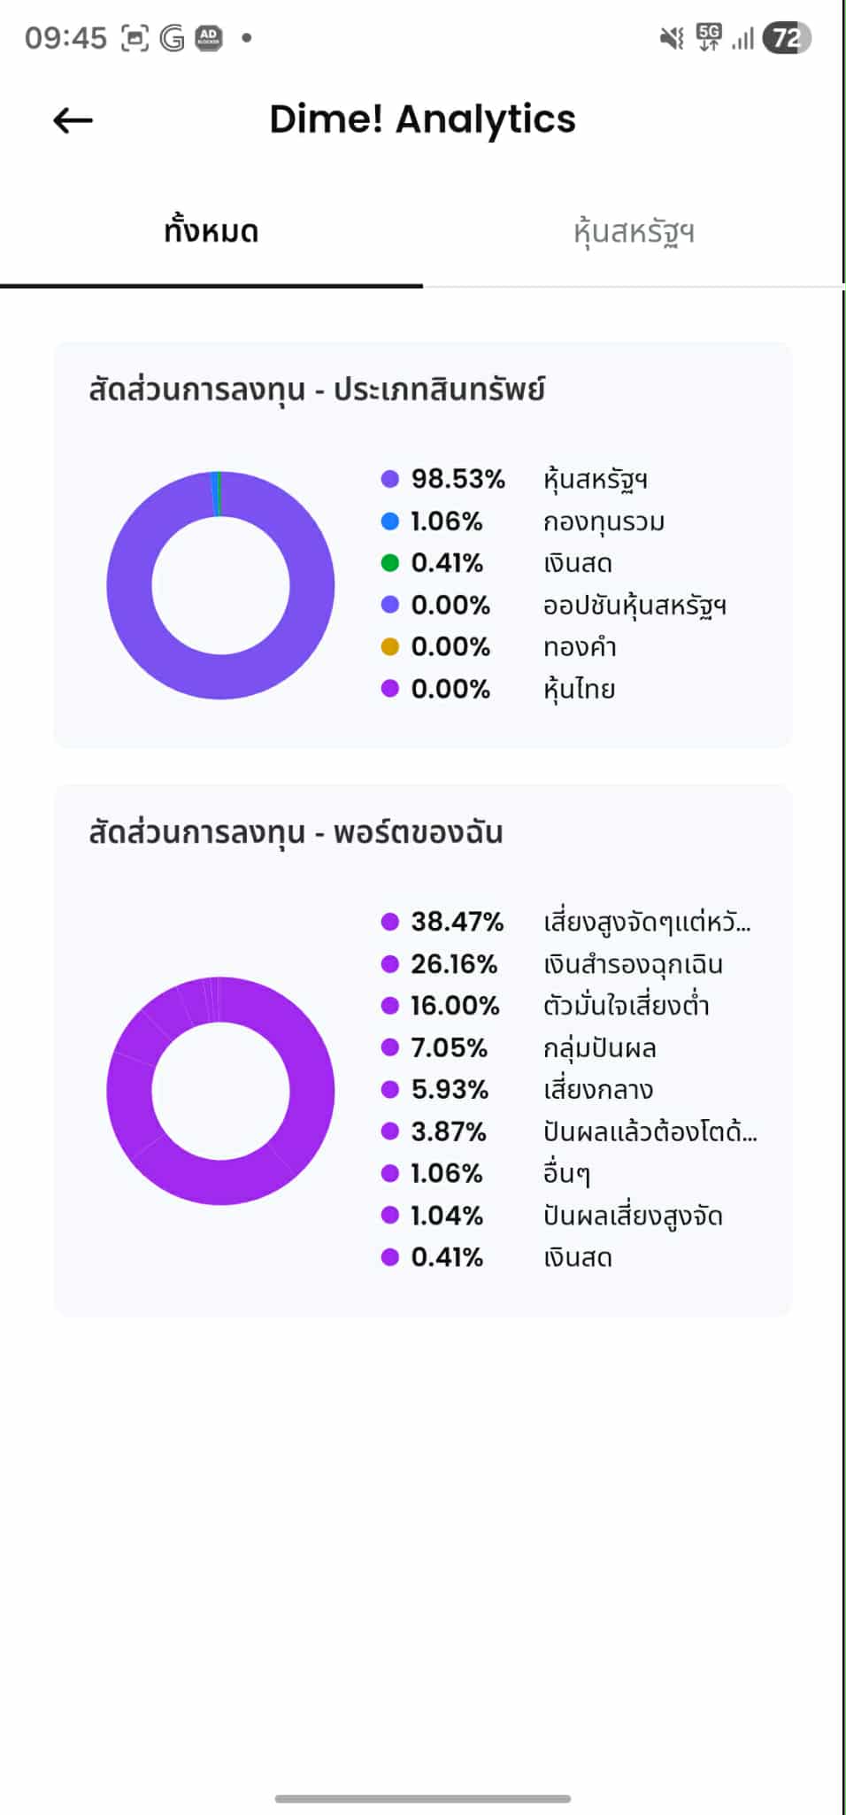Tap the blue dot beside กองทุนรวม
Screen dimensions: 846x1815
click(389, 521)
